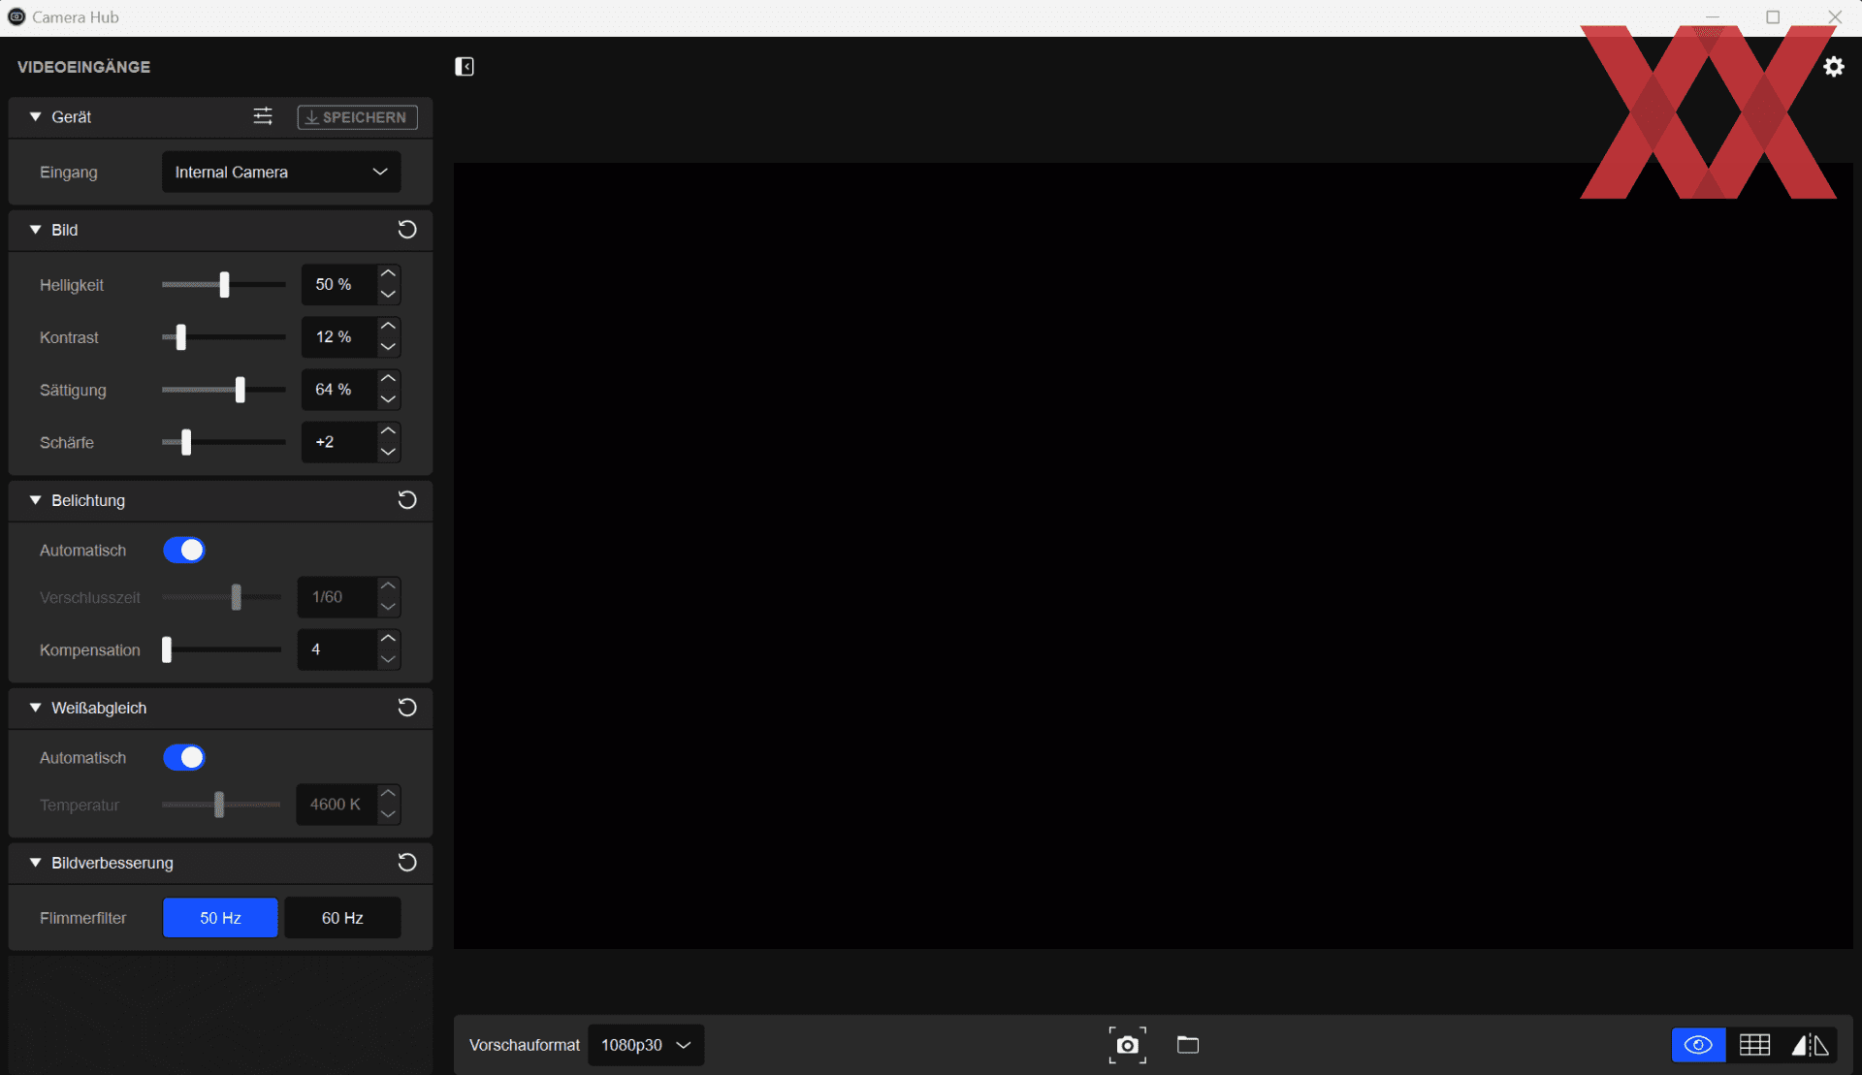Image resolution: width=1862 pixels, height=1075 pixels.
Task: Increase Kontrast with up arrow
Action: point(388,326)
